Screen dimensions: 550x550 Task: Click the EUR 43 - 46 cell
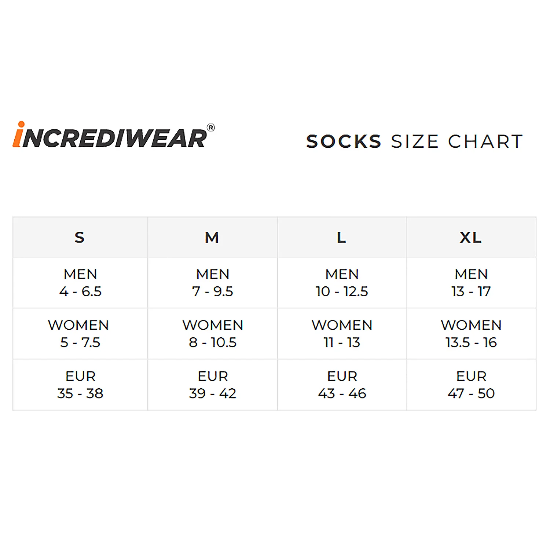[342, 385]
